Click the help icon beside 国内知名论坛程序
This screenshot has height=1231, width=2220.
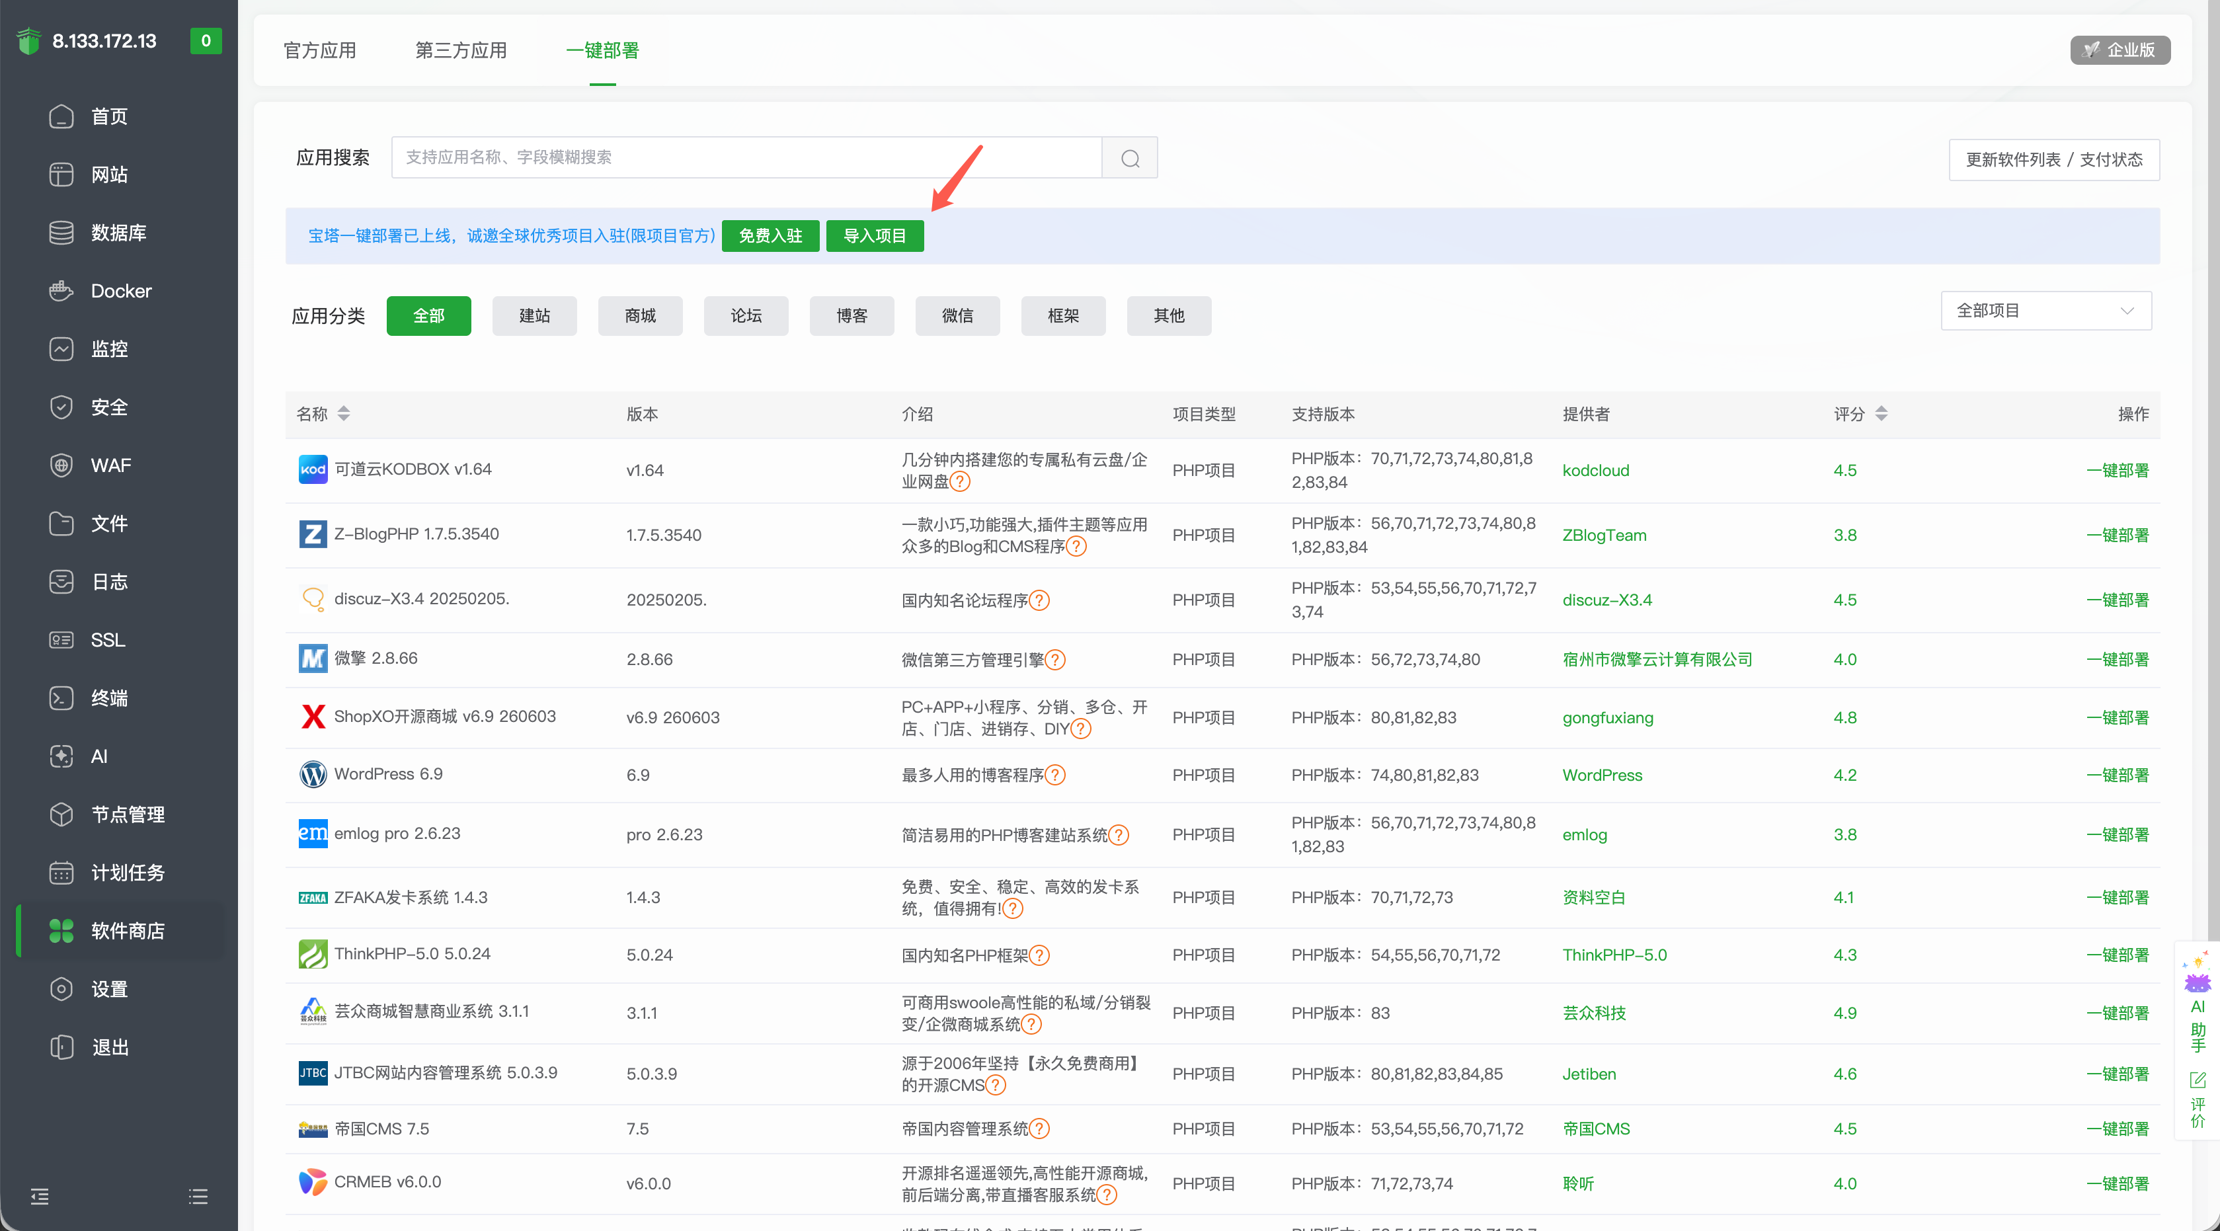tap(1039, 600)
